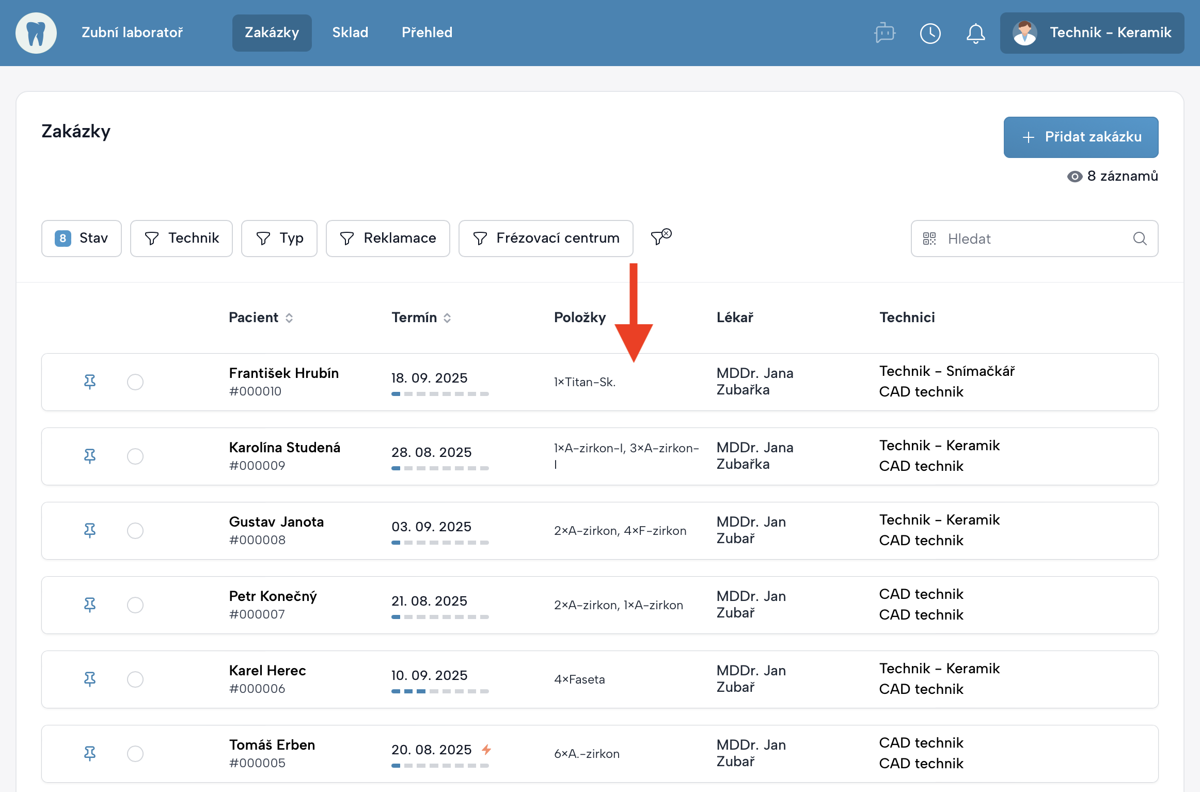
Task: Select Gustav Janota row radio button
Action: coord(135,531)
